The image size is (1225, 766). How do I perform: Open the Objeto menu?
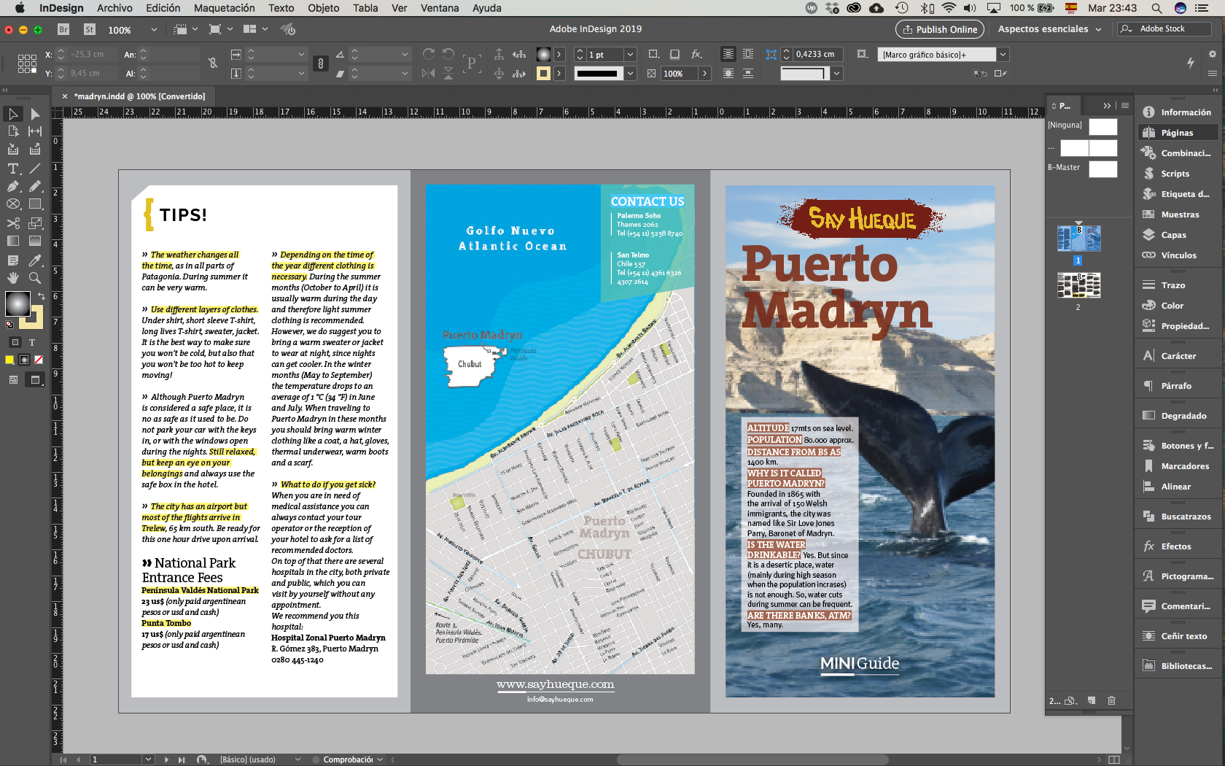[x=323, y=8]
